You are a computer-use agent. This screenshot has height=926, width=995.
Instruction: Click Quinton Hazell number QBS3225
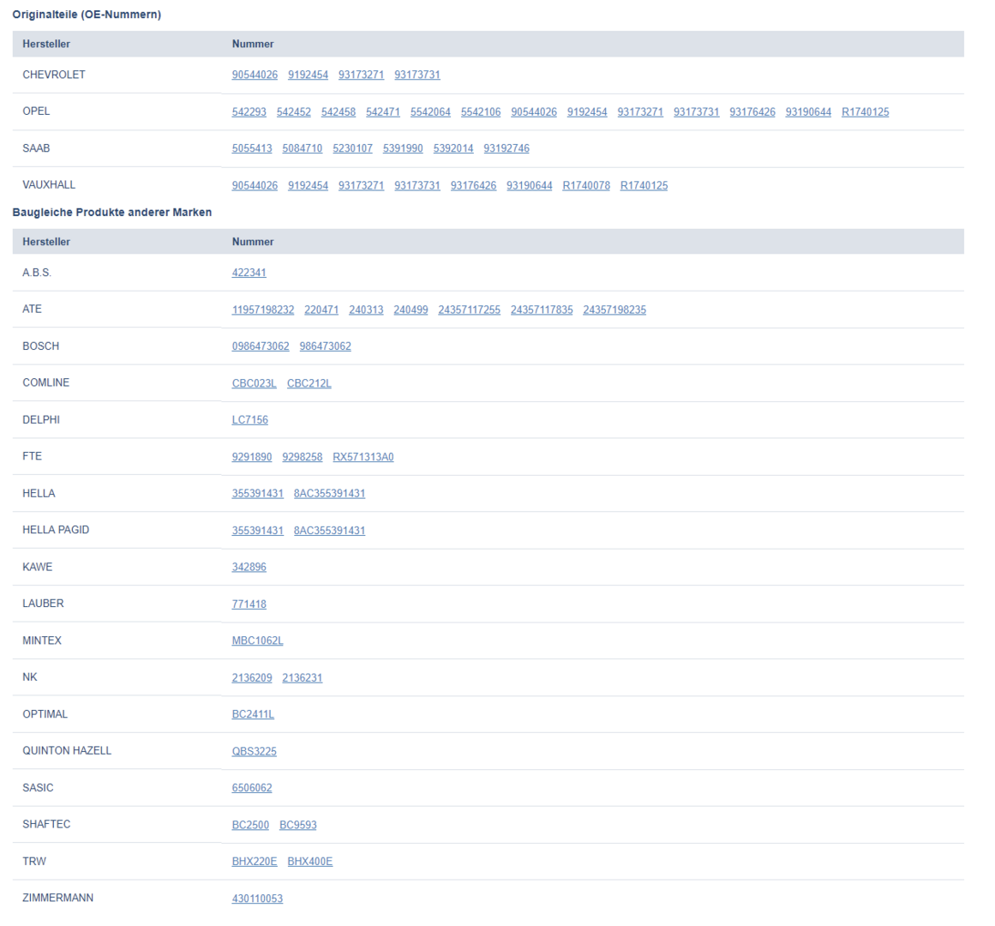click(254, 751)
